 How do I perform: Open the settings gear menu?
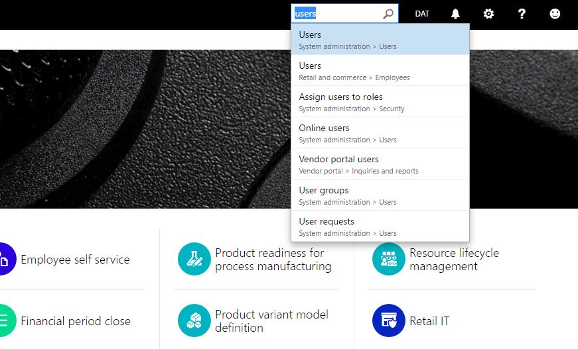coord(488,14)
